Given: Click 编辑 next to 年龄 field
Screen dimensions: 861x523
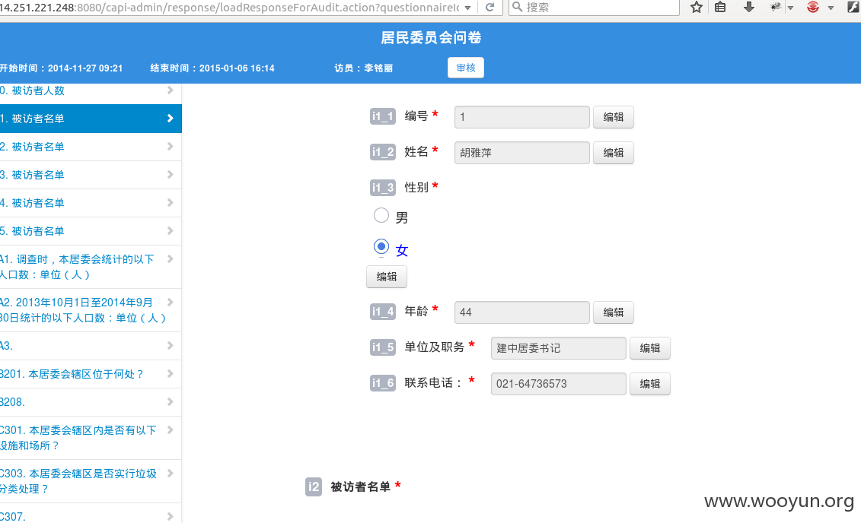Looking at the screenshot, I should [614, 312].
